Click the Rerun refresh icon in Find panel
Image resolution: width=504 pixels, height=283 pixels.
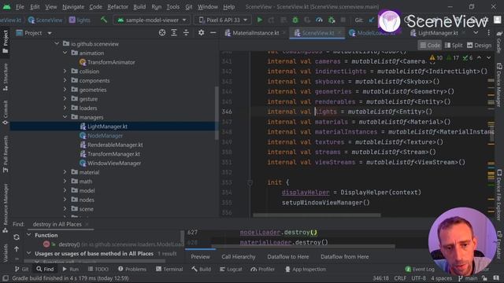pos(17,237)
